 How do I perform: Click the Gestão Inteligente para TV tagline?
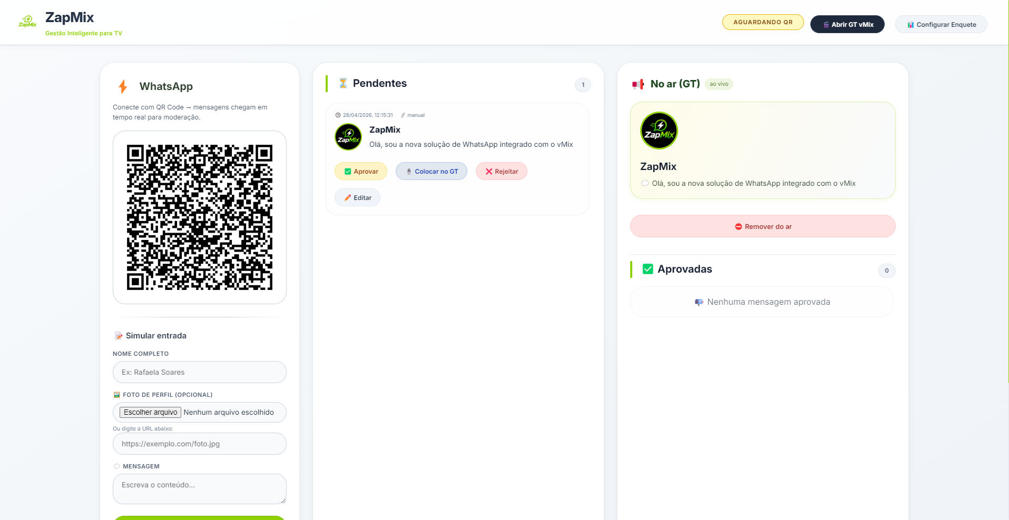point(84,33)
